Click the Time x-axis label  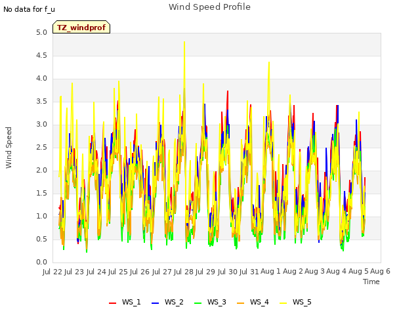point(371,282)
